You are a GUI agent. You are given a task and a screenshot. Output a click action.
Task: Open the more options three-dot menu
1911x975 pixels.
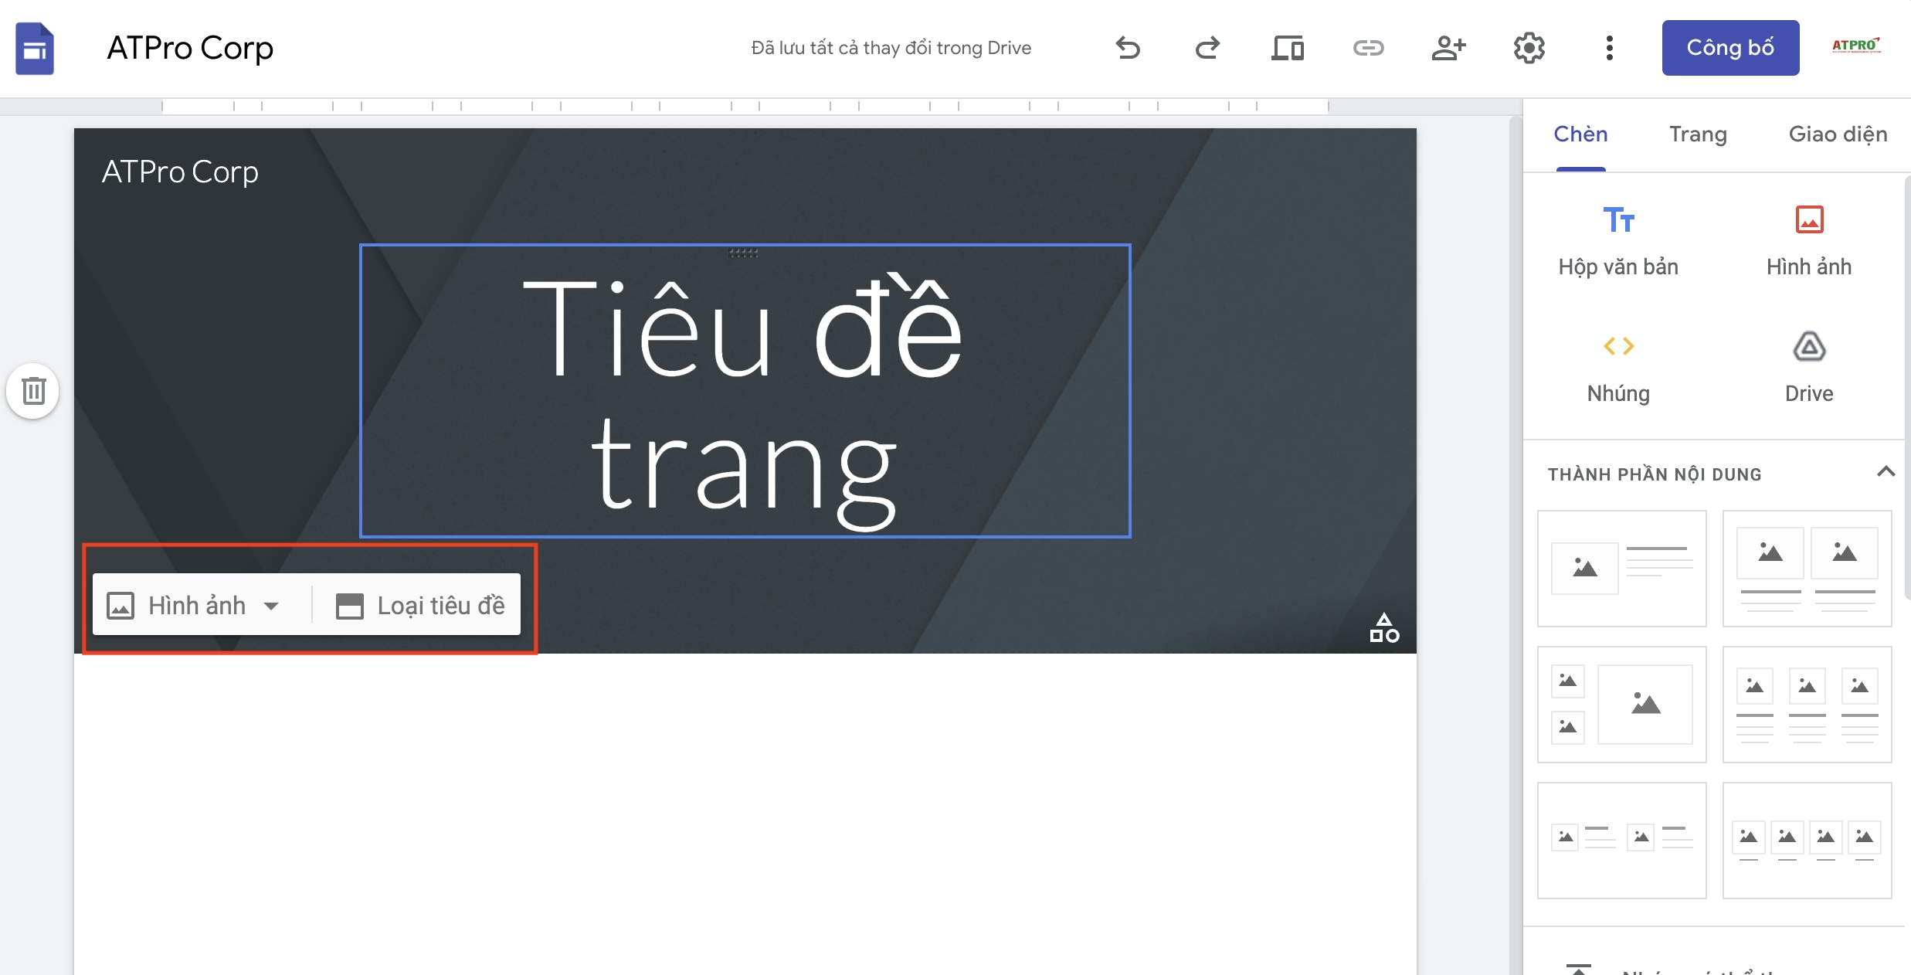(x=1609, y=48)
